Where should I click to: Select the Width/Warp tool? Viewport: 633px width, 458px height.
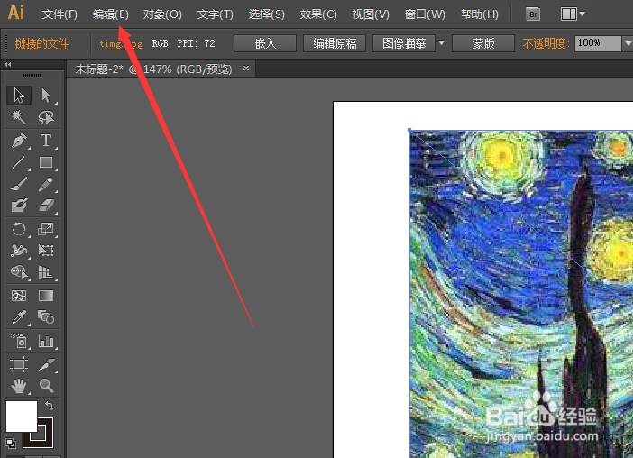19,251
